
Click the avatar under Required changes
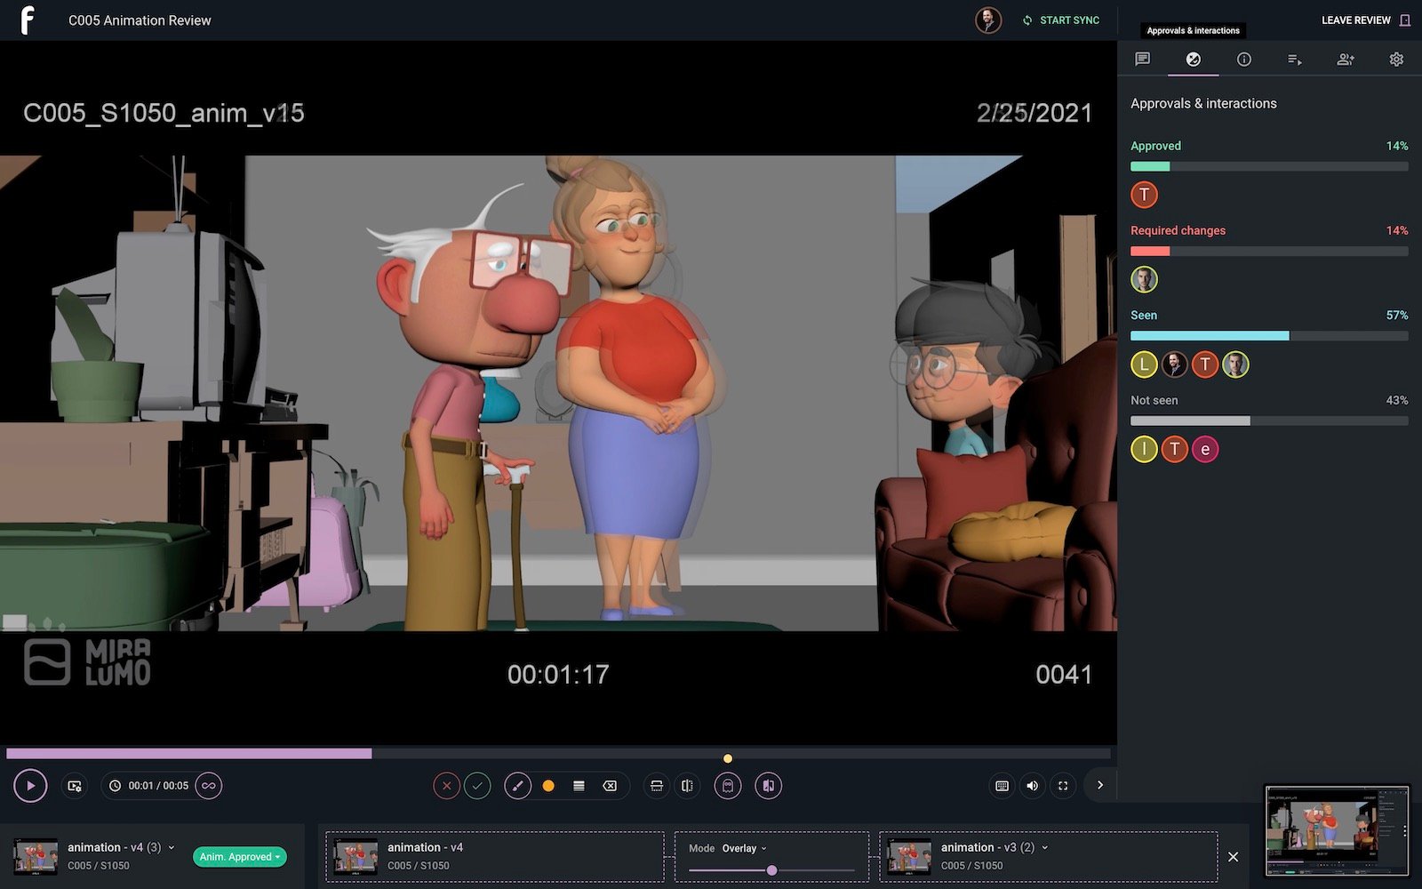(x=1144, y=279)
